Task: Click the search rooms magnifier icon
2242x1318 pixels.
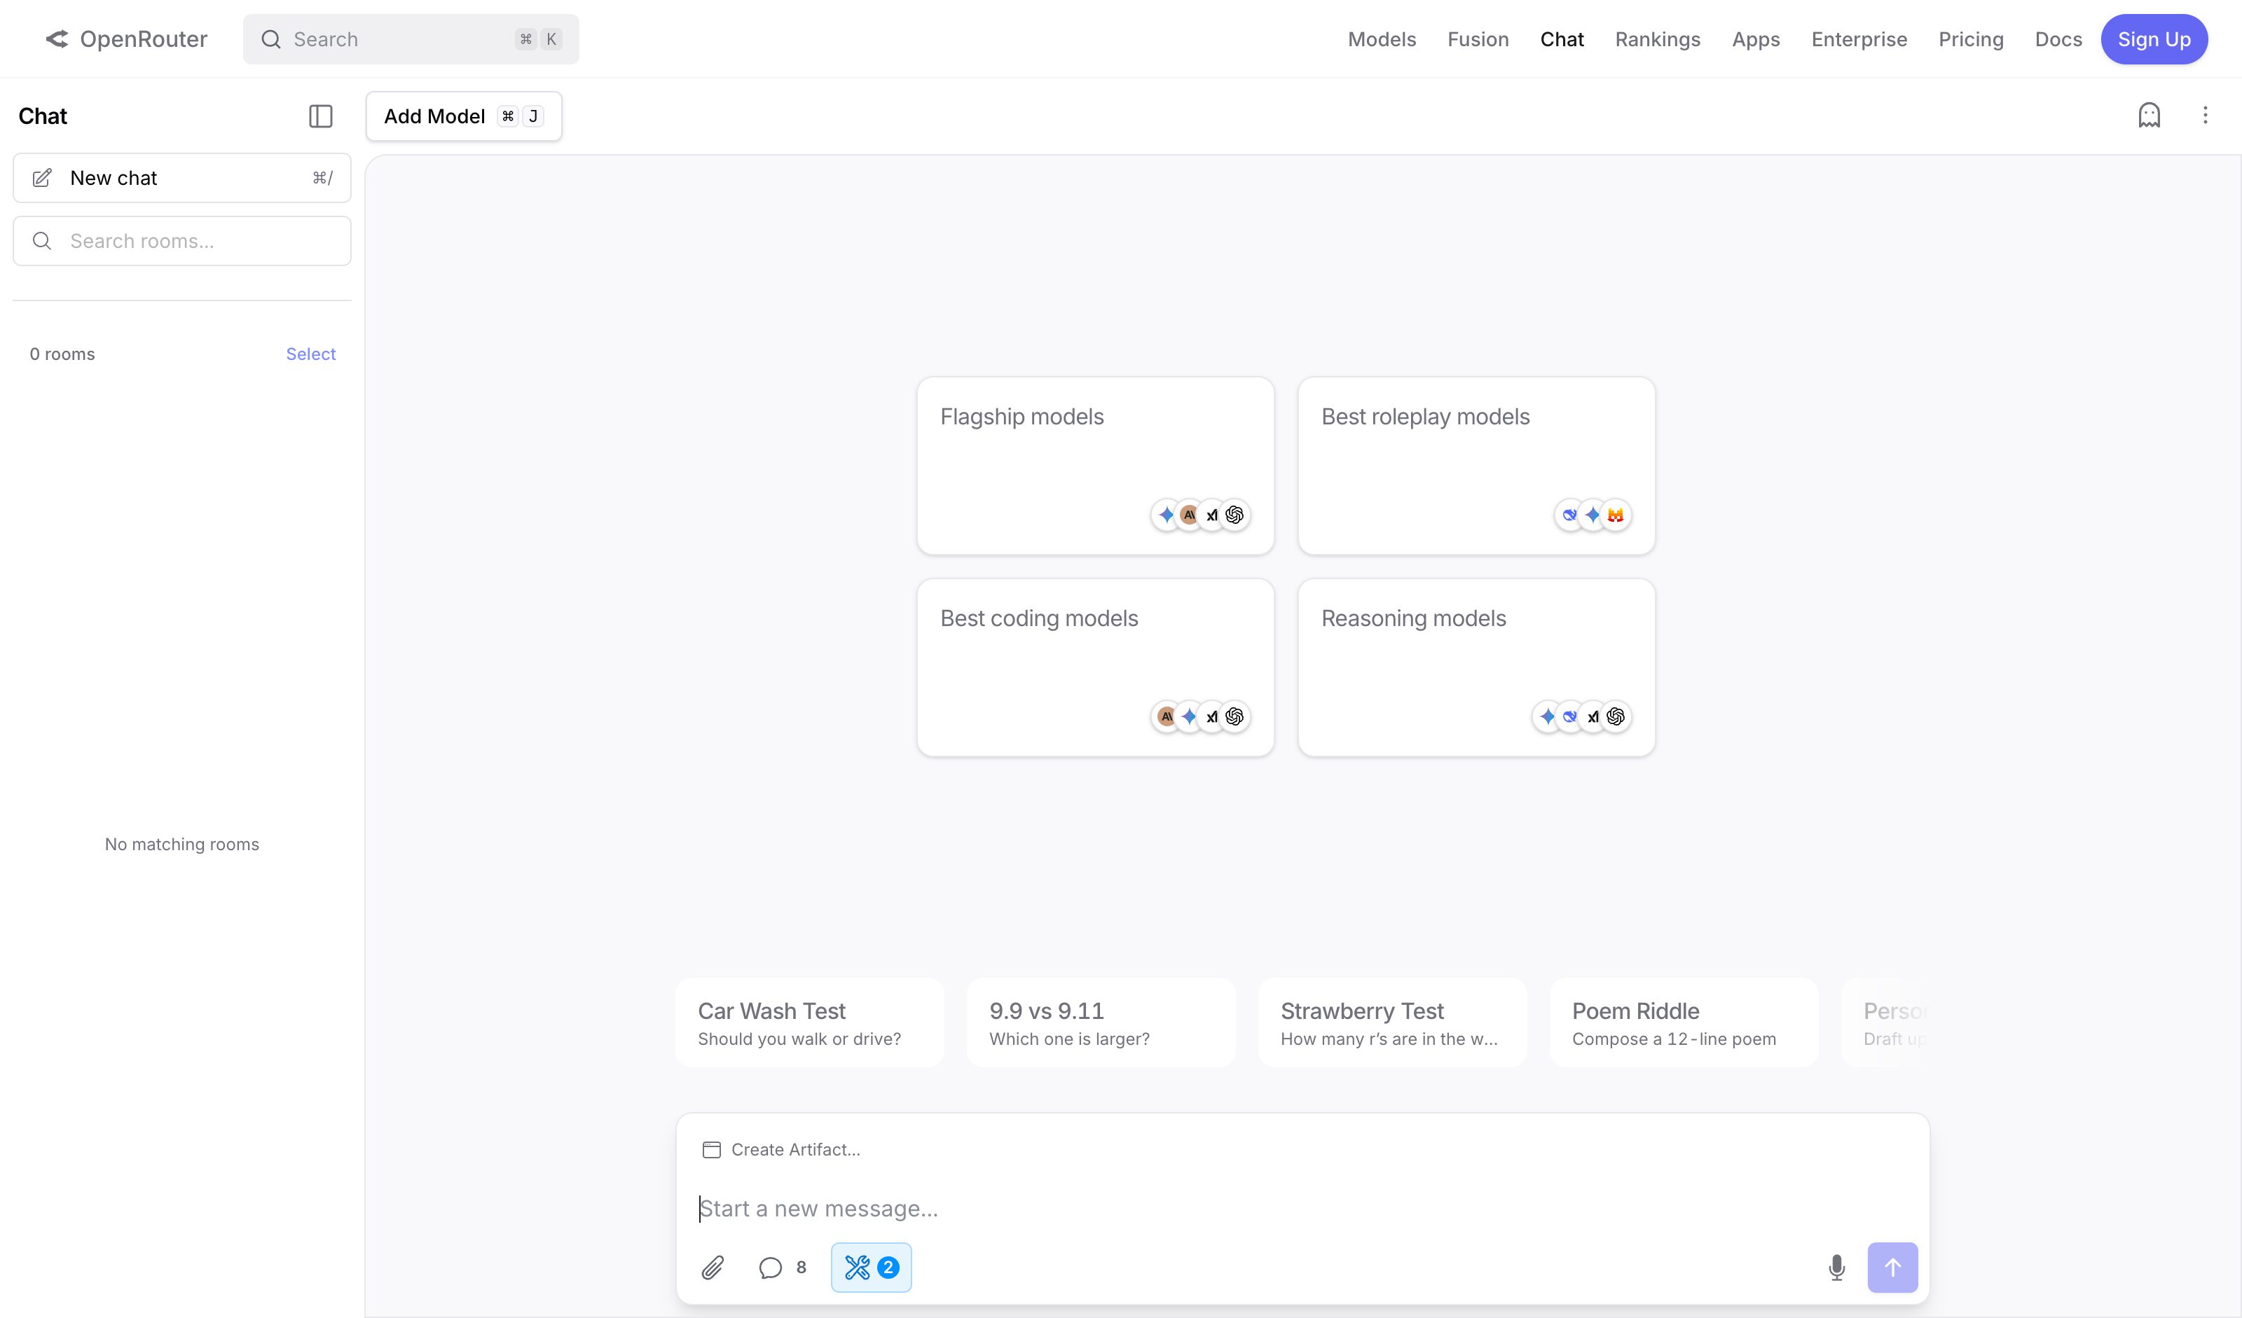Action: tap(42, 241)
